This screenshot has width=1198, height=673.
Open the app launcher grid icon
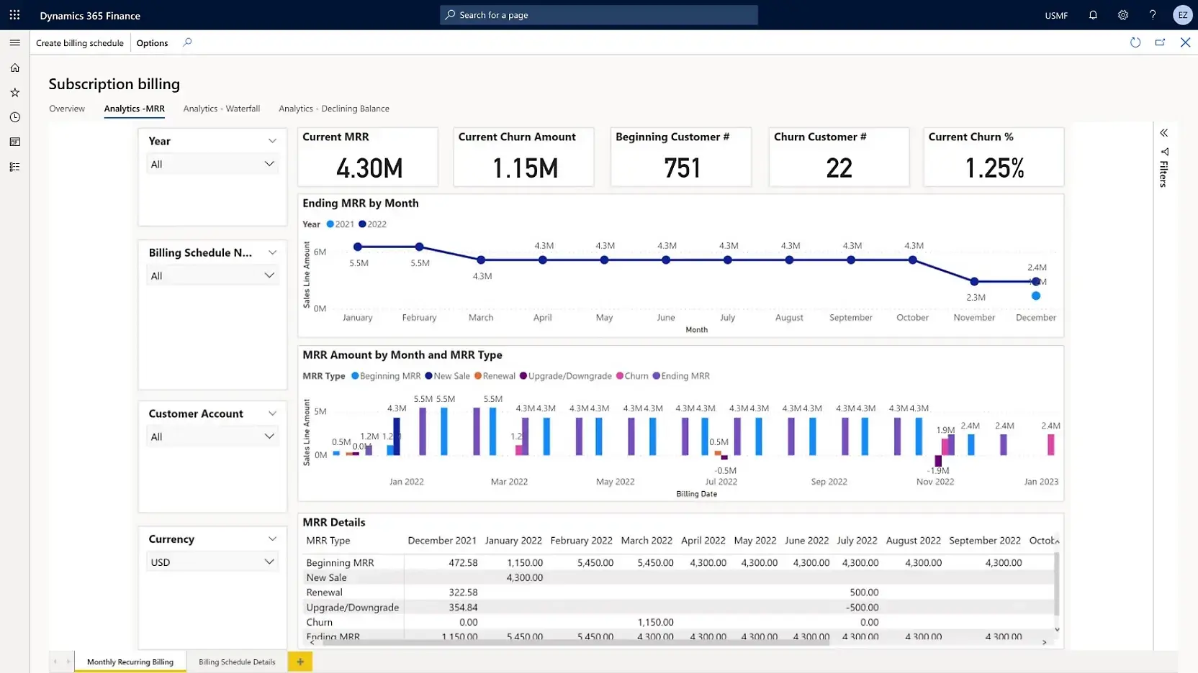pos(14,15)
